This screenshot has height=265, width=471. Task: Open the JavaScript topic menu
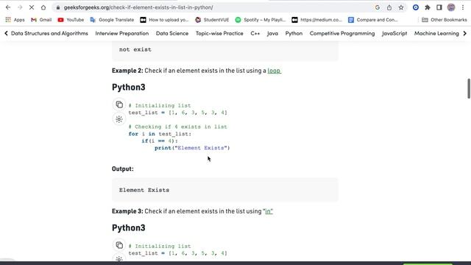[394, 33]
